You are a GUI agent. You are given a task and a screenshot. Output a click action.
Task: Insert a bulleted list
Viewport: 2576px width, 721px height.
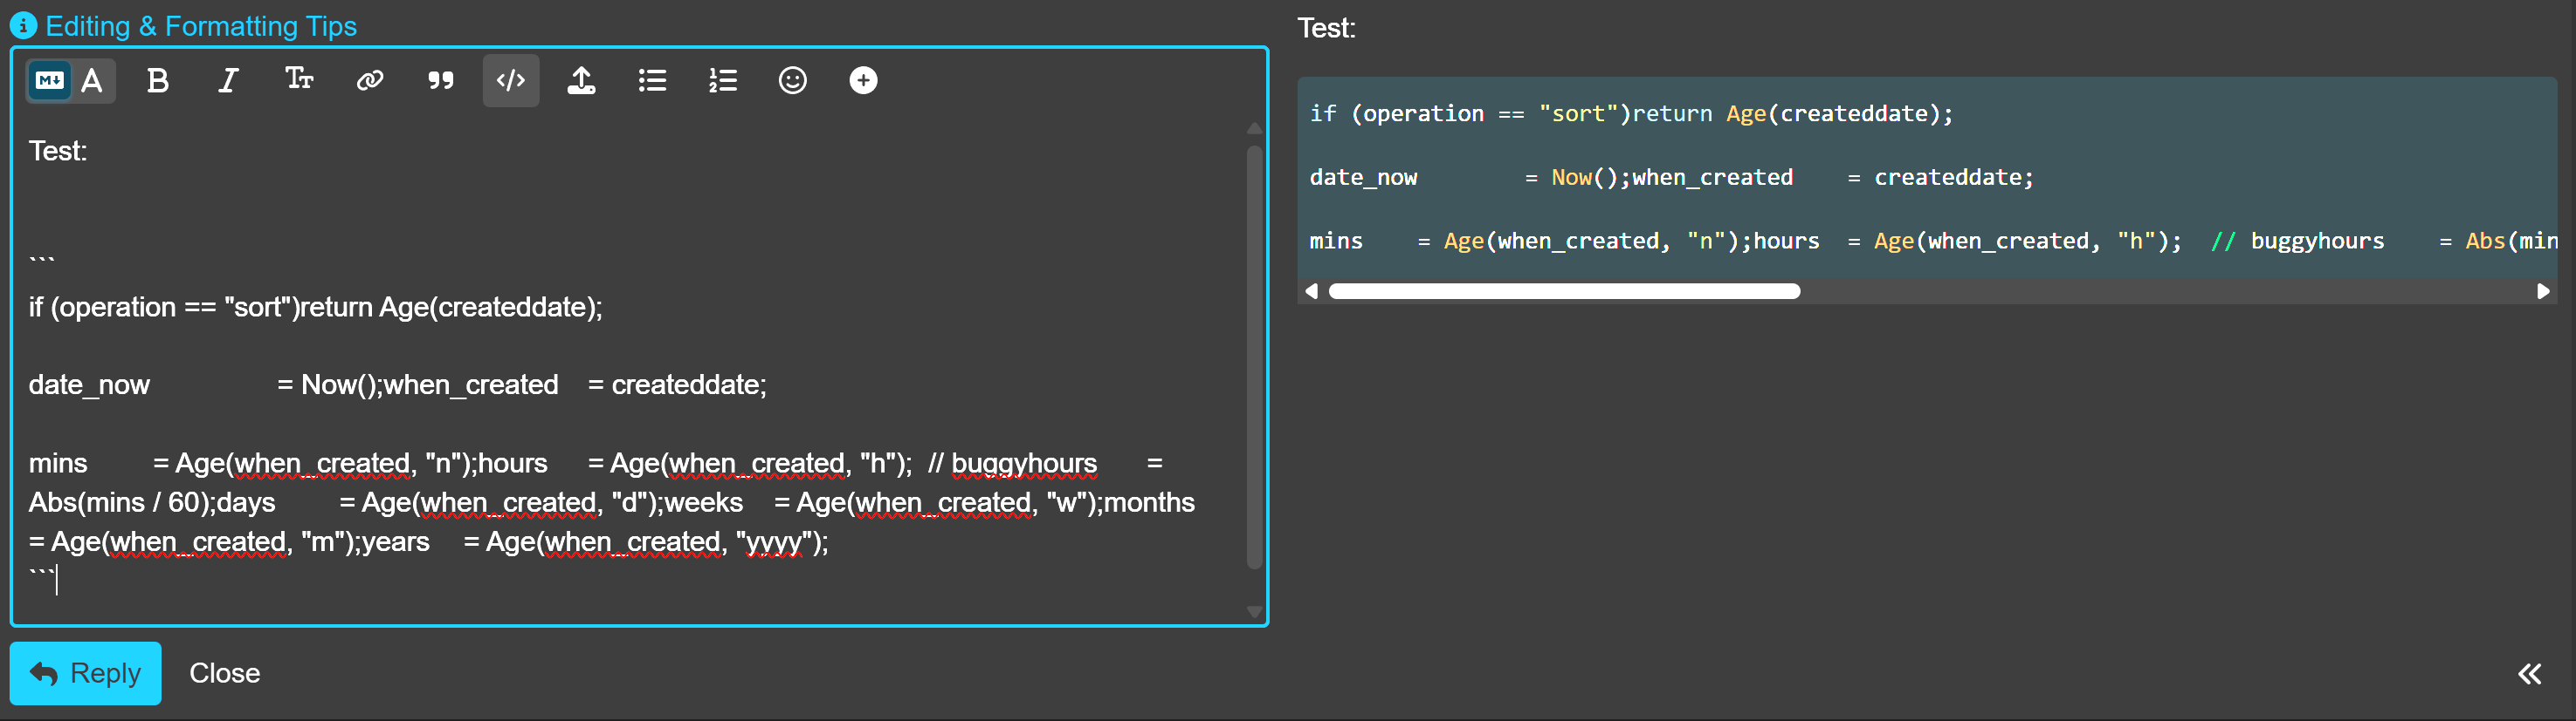tap(652, 80)
